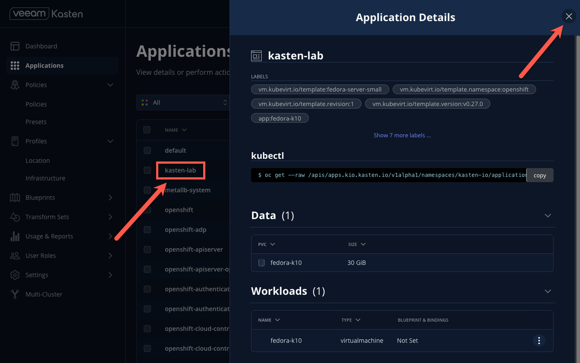
Task: Collapse the Data section chevron
Action: pyautogui.click(x=548, y=216)
